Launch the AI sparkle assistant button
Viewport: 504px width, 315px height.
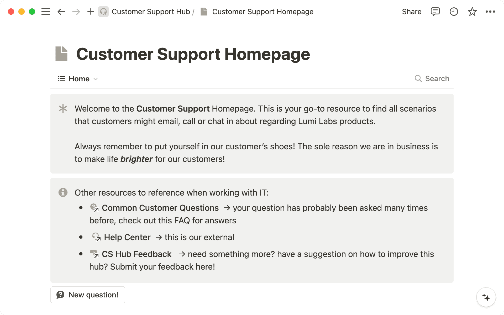coord(486,297)
